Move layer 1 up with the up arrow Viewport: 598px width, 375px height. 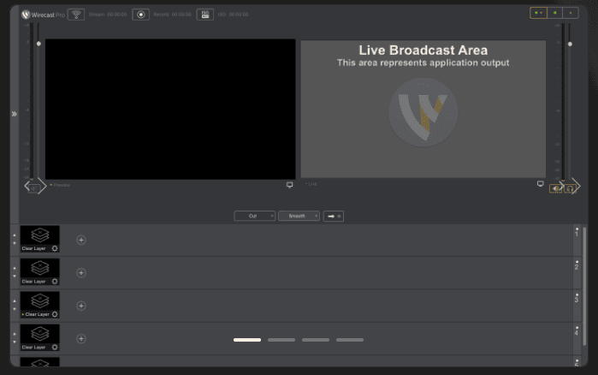click(x=15, y=235)
